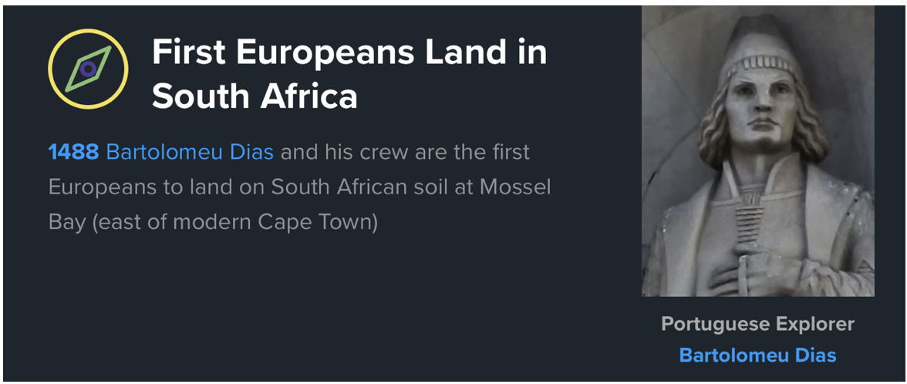Click "South Africa" in the heading
Viewport: 907px width, 384px height.
click(x=255, y=96)
